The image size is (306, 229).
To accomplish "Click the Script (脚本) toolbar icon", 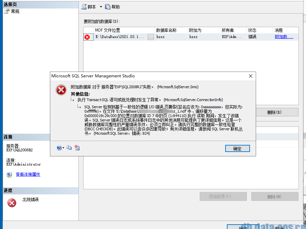I will [84, 7].
